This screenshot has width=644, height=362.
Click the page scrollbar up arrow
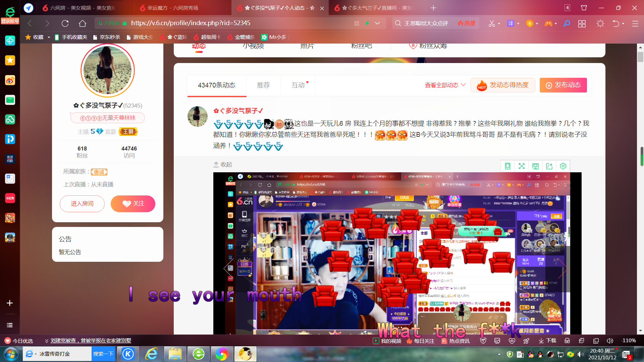tap(641, 47)
